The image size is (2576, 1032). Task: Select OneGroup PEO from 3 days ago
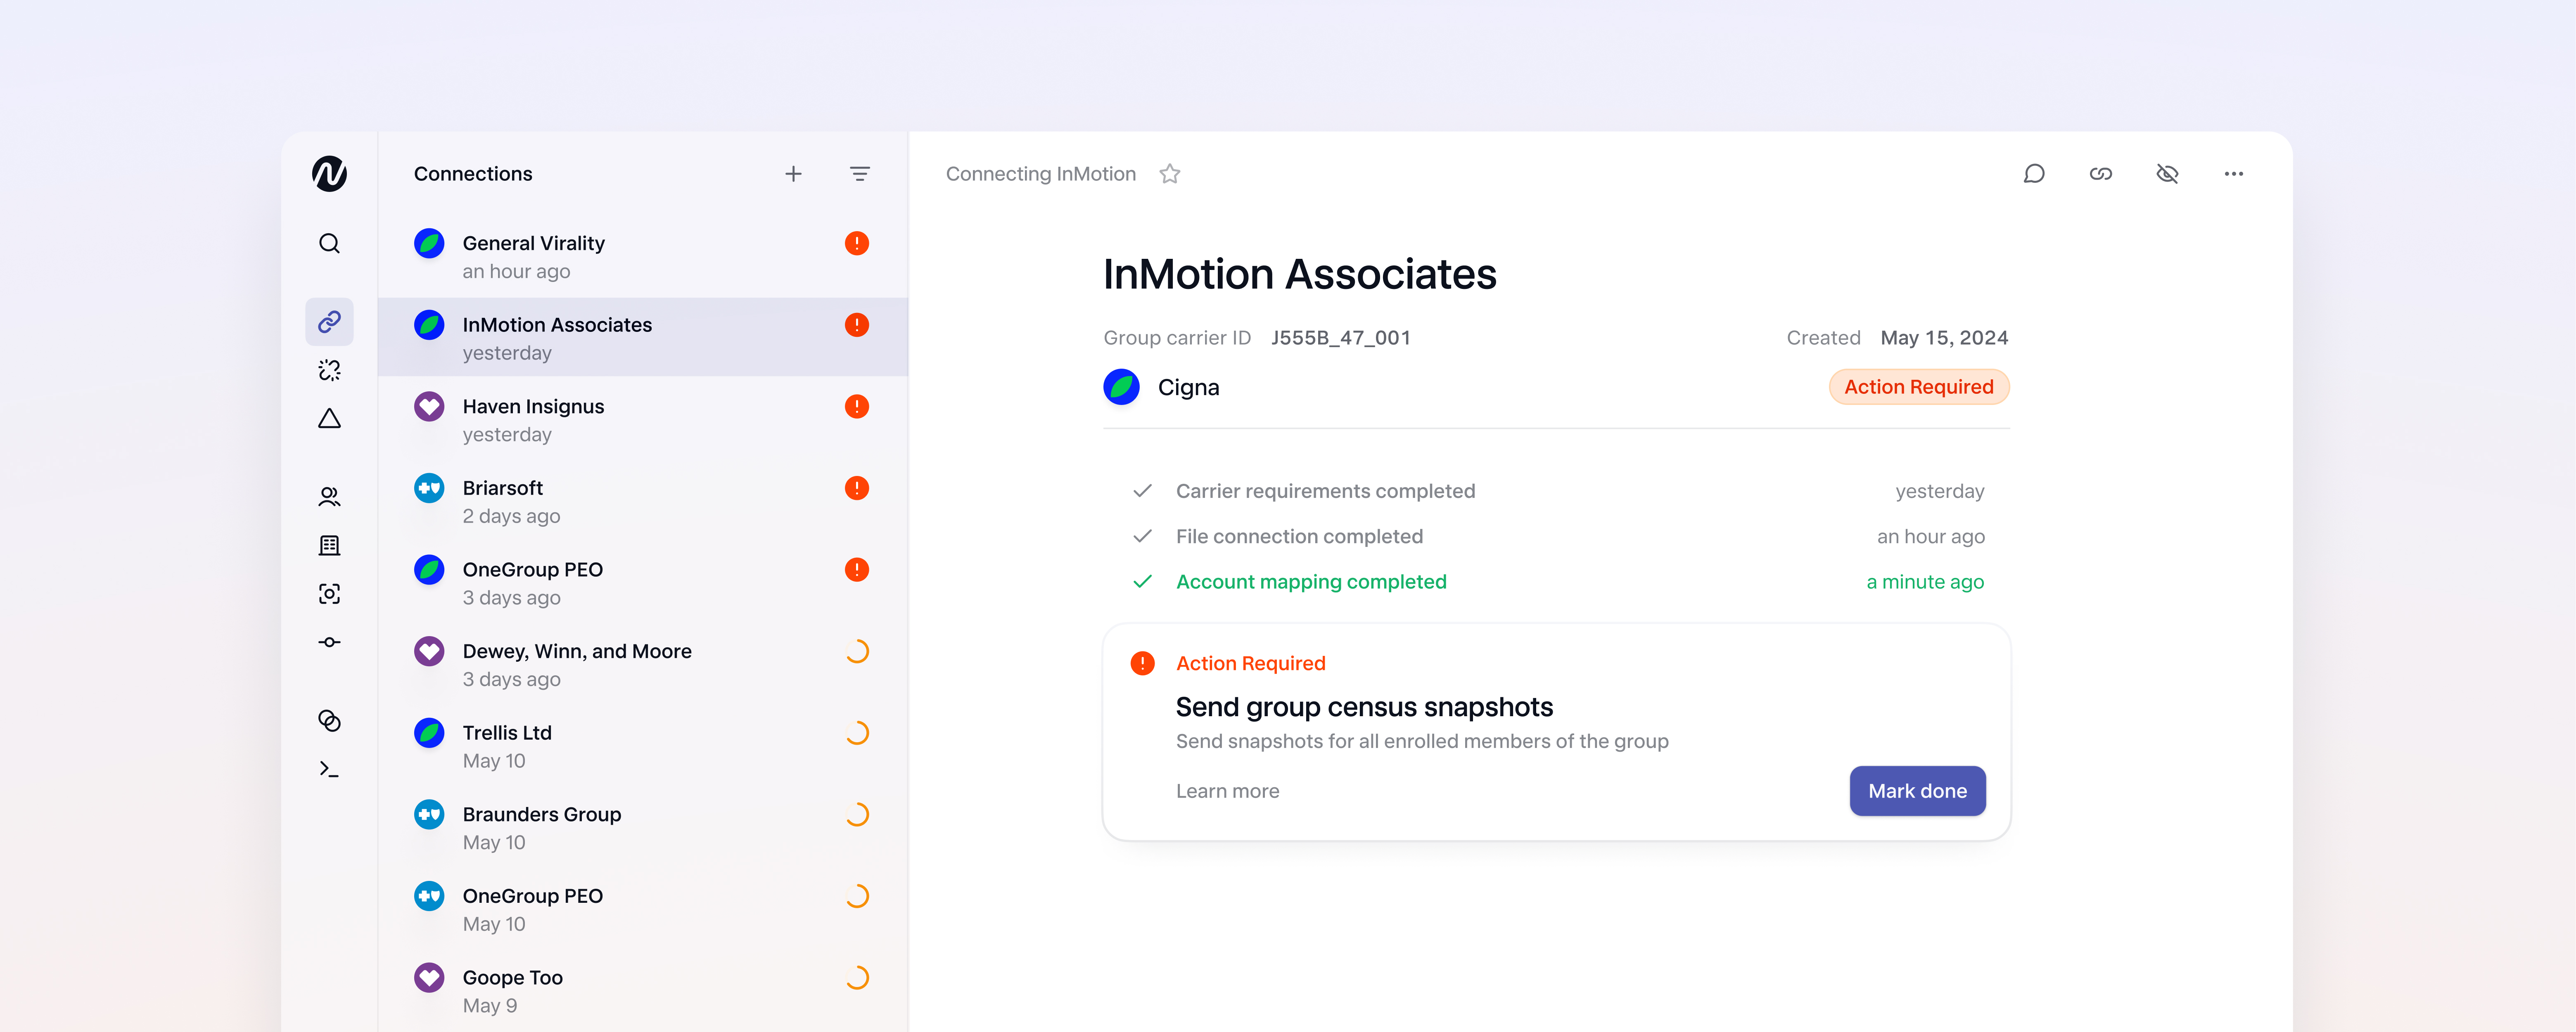pos(643,583)
